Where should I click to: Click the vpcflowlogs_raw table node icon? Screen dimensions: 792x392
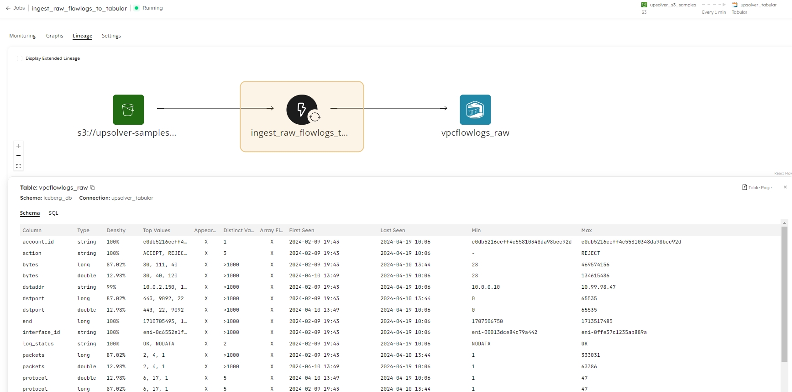[475, 110]
